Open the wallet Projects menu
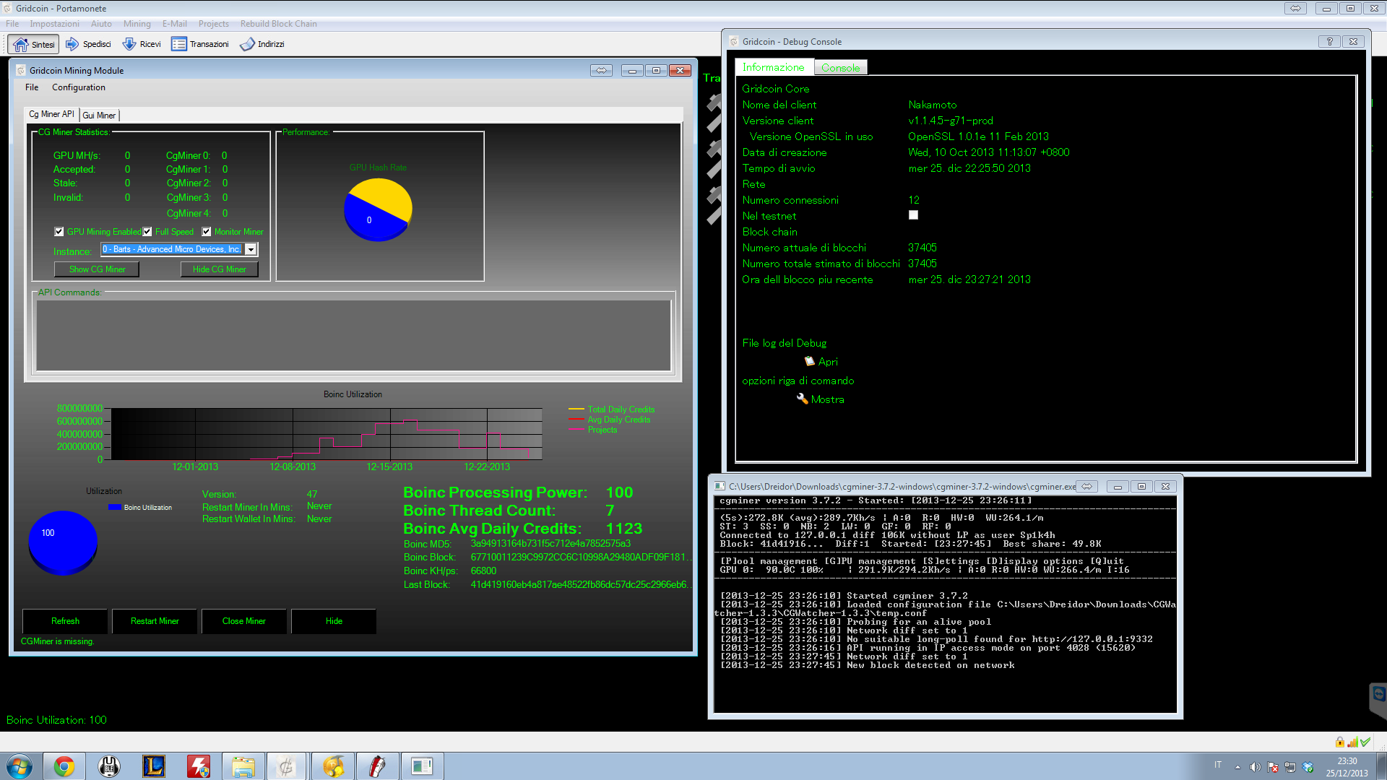 click(214, 24)
